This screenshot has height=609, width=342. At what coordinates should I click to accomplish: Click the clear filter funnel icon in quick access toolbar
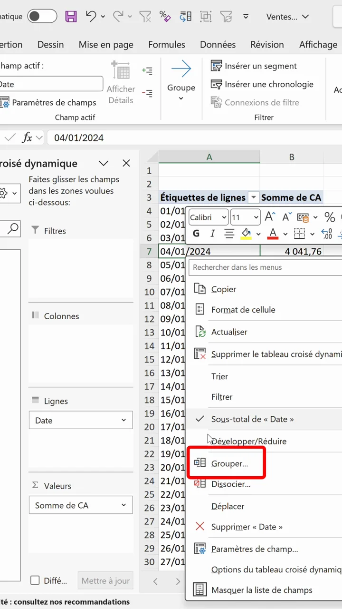pyautogui.click(x=145, y=17)
